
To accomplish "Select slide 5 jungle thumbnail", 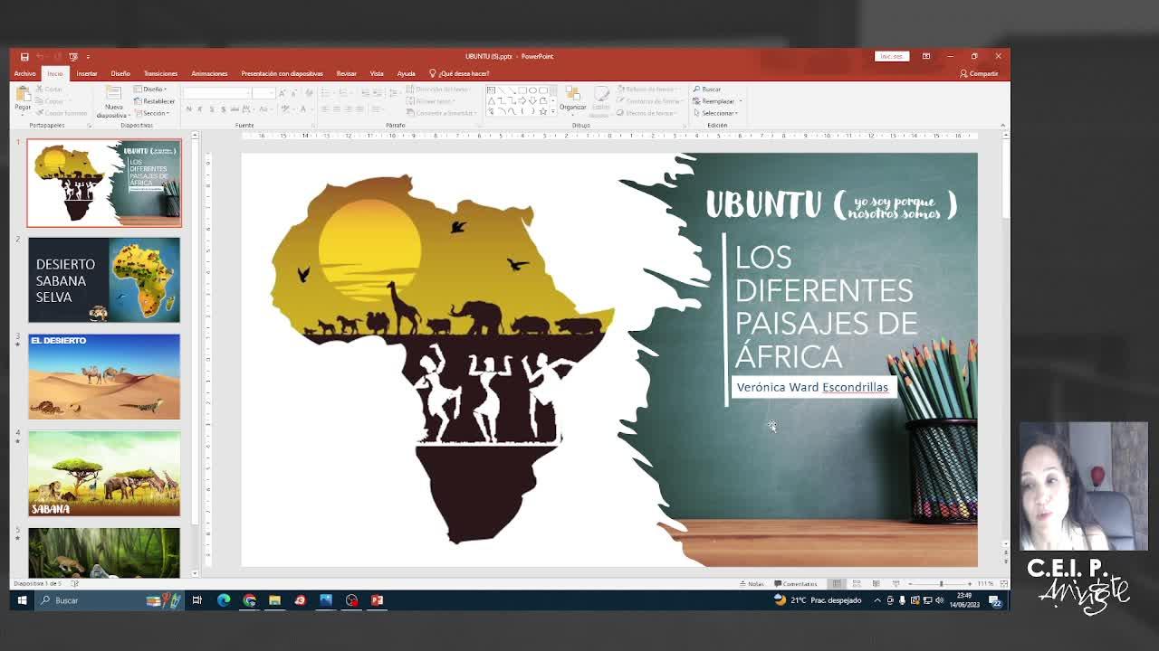I will click(104, 552).
